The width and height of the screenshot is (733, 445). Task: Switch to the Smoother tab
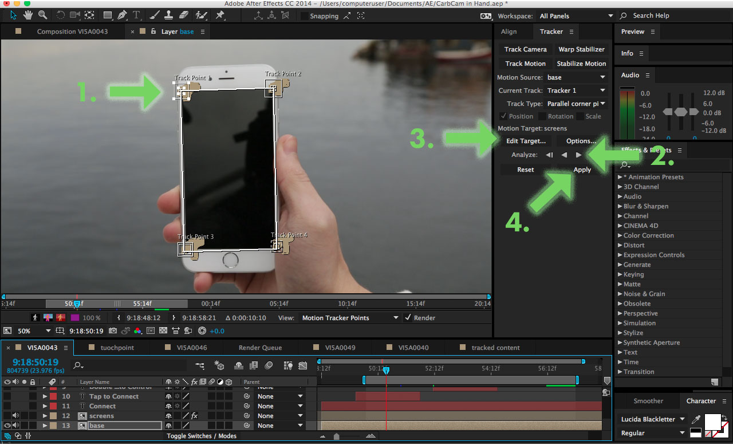point(648,401)
